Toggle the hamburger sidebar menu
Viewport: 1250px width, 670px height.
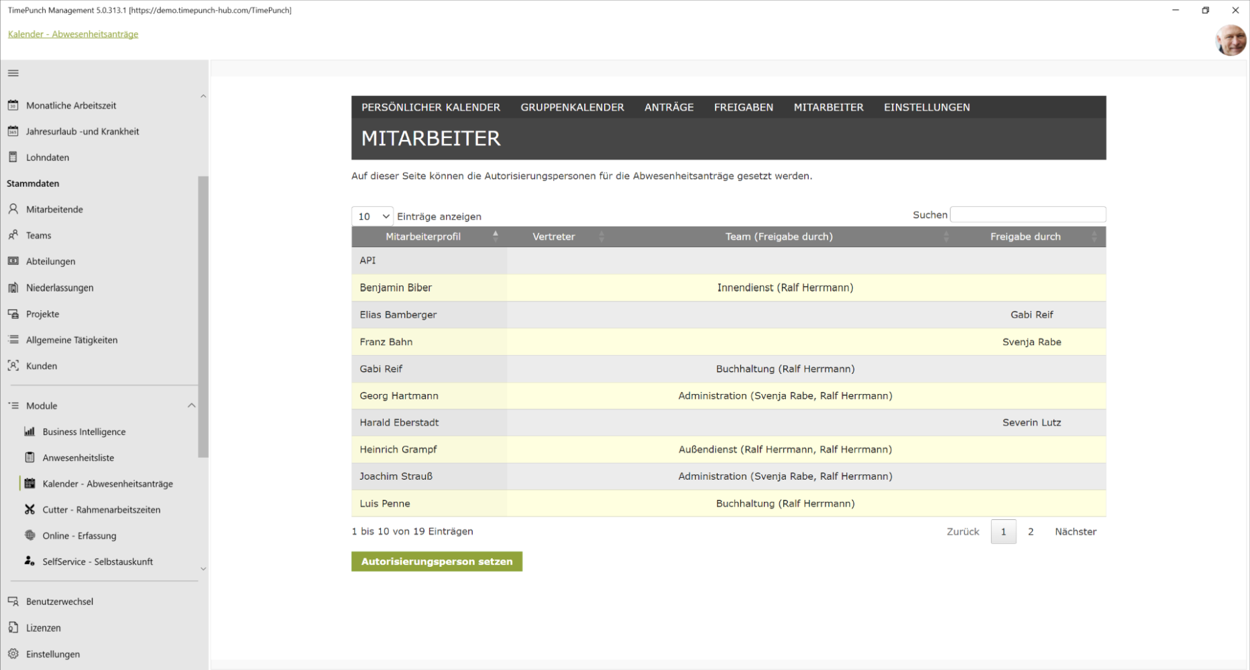click(13, 73)
